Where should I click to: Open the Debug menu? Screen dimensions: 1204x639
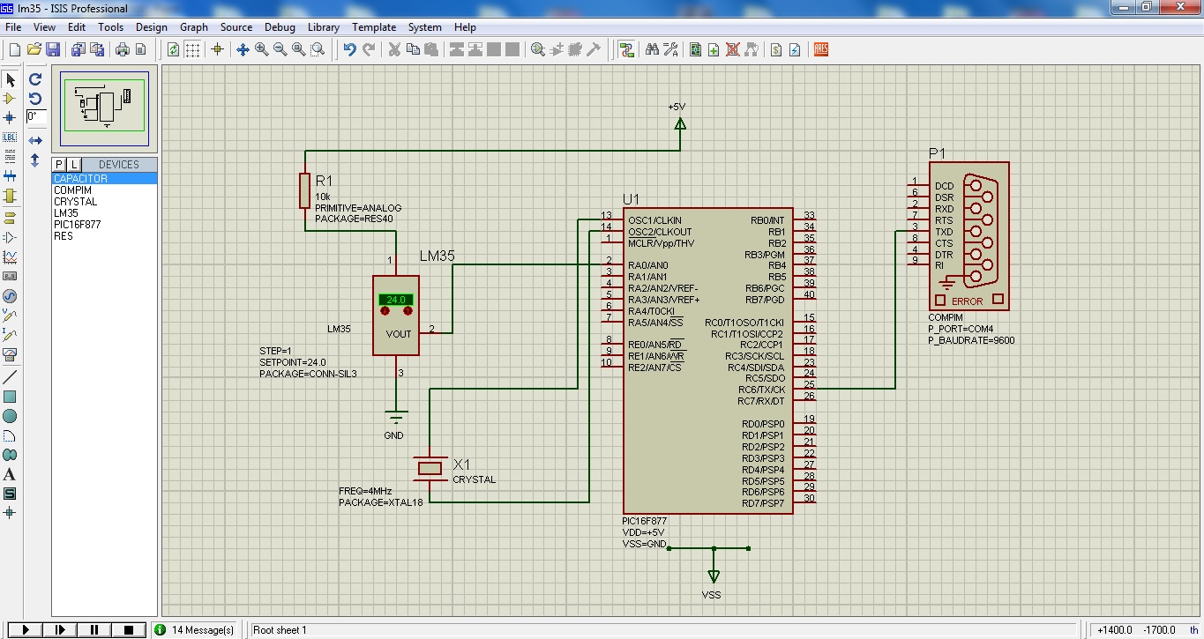[x=280, y=27]
